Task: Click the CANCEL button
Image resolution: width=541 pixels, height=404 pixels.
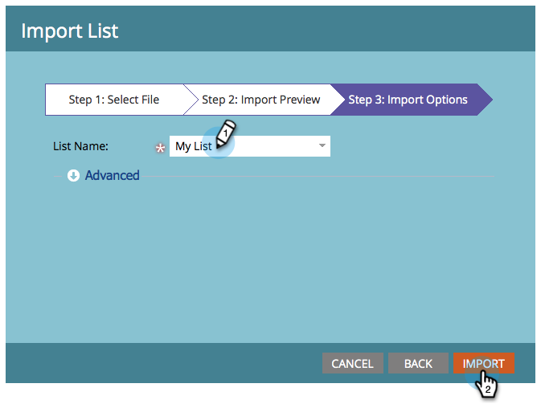Action: point(353,363)
